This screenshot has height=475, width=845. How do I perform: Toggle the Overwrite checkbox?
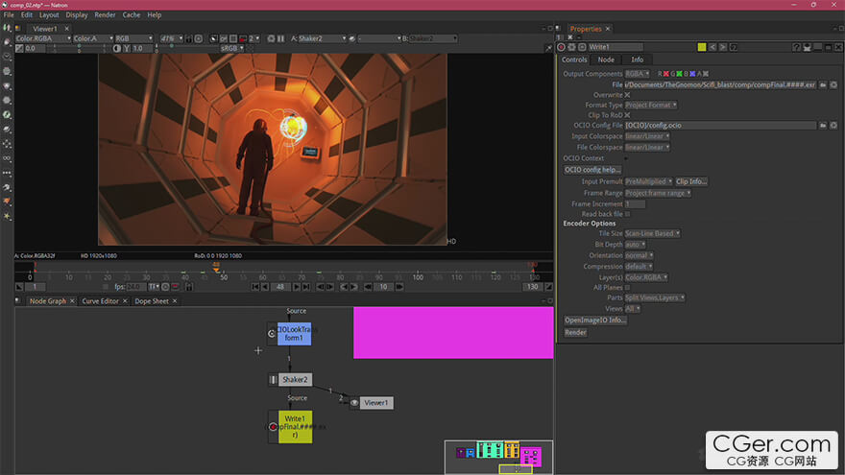[x=628, y=95]
